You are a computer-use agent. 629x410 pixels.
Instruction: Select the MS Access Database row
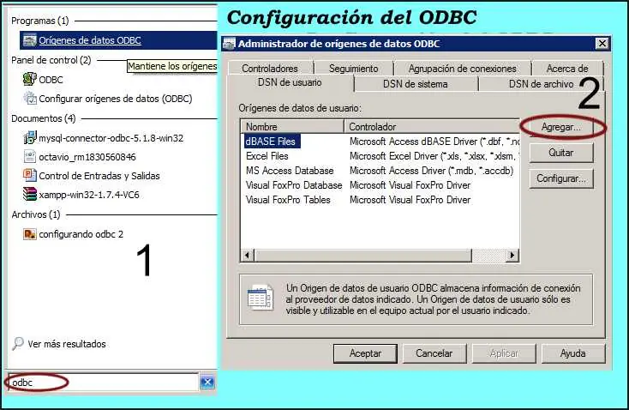[380, 171]
